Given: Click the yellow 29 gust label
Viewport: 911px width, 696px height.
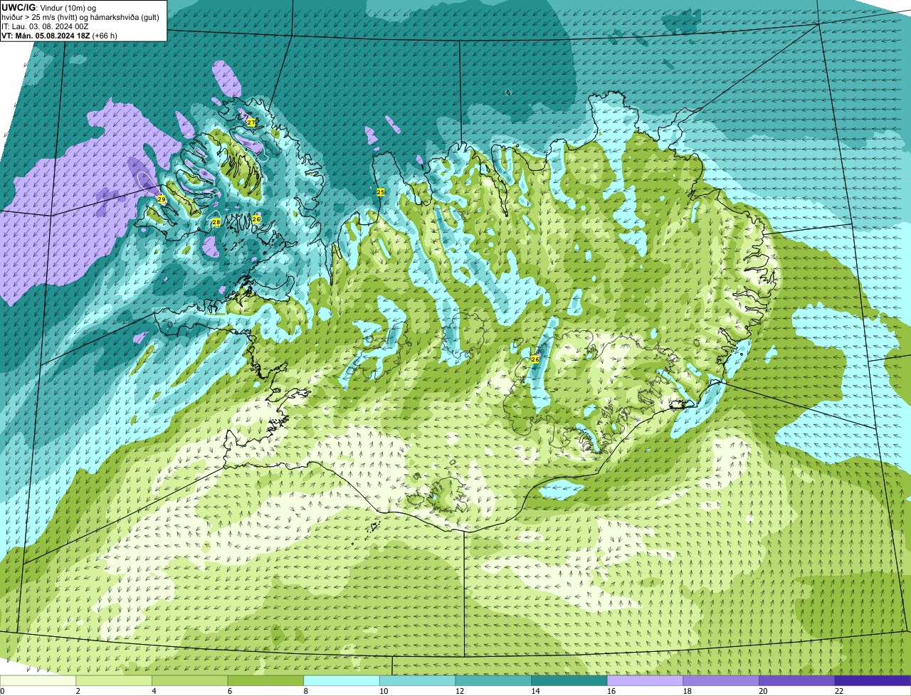Looking at the screenshot, I should coord(162,199).
